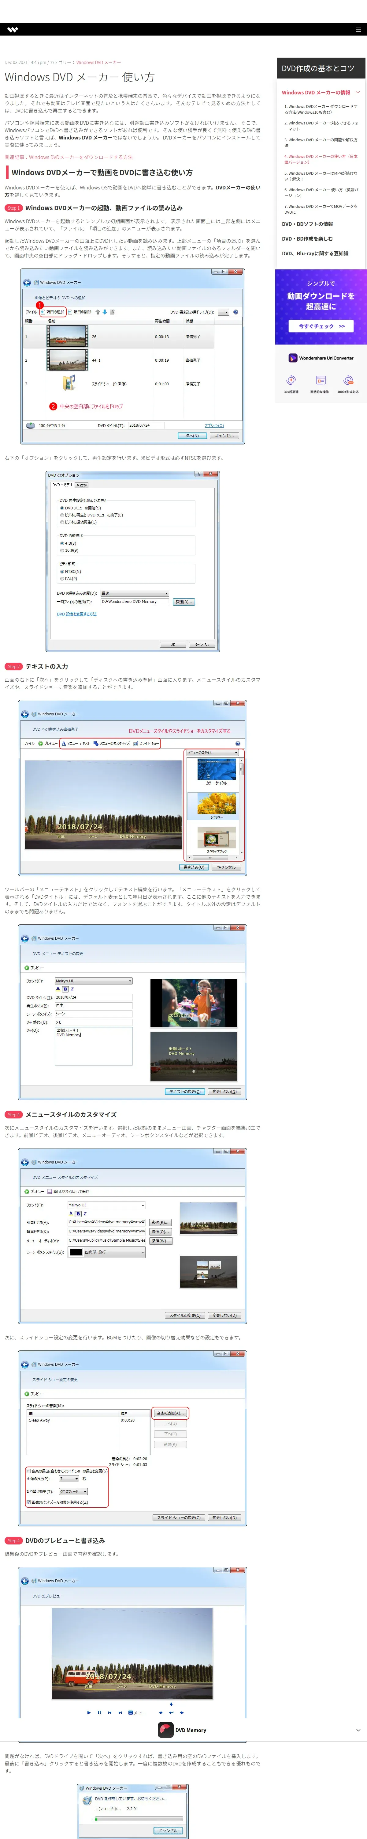
Task: Select 4:3 aspect ratio radio button
Action: pos(62,543)
